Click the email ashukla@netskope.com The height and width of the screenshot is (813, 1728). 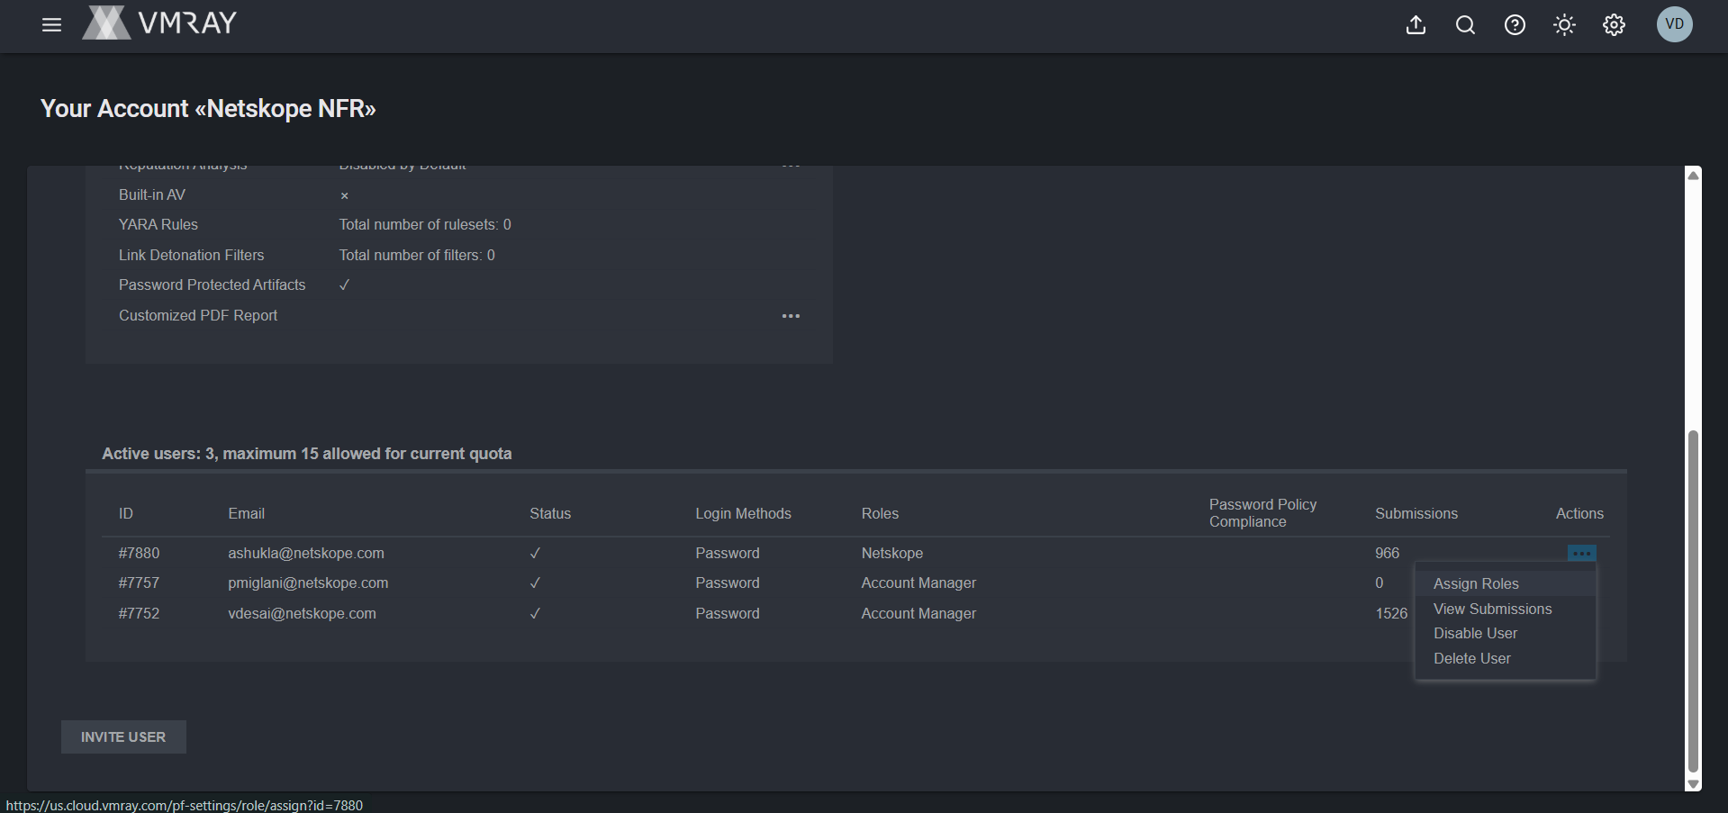coord(306,553)
